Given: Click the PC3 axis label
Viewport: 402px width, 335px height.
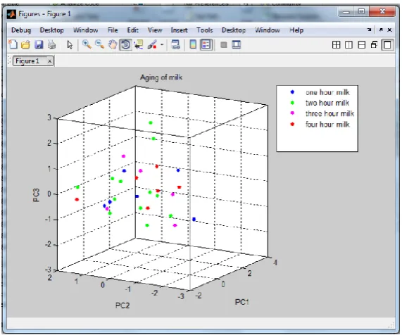Looking at the screenshot, I should tap(37, 196).
